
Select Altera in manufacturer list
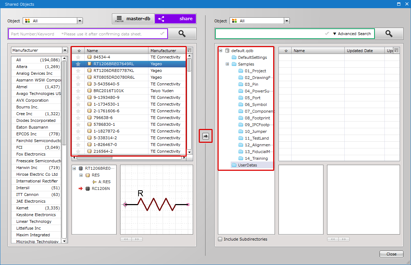click(x=22, y=67)
